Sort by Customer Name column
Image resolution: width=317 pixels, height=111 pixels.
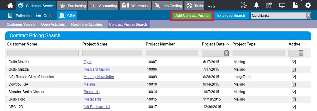(x=22, y=44)
